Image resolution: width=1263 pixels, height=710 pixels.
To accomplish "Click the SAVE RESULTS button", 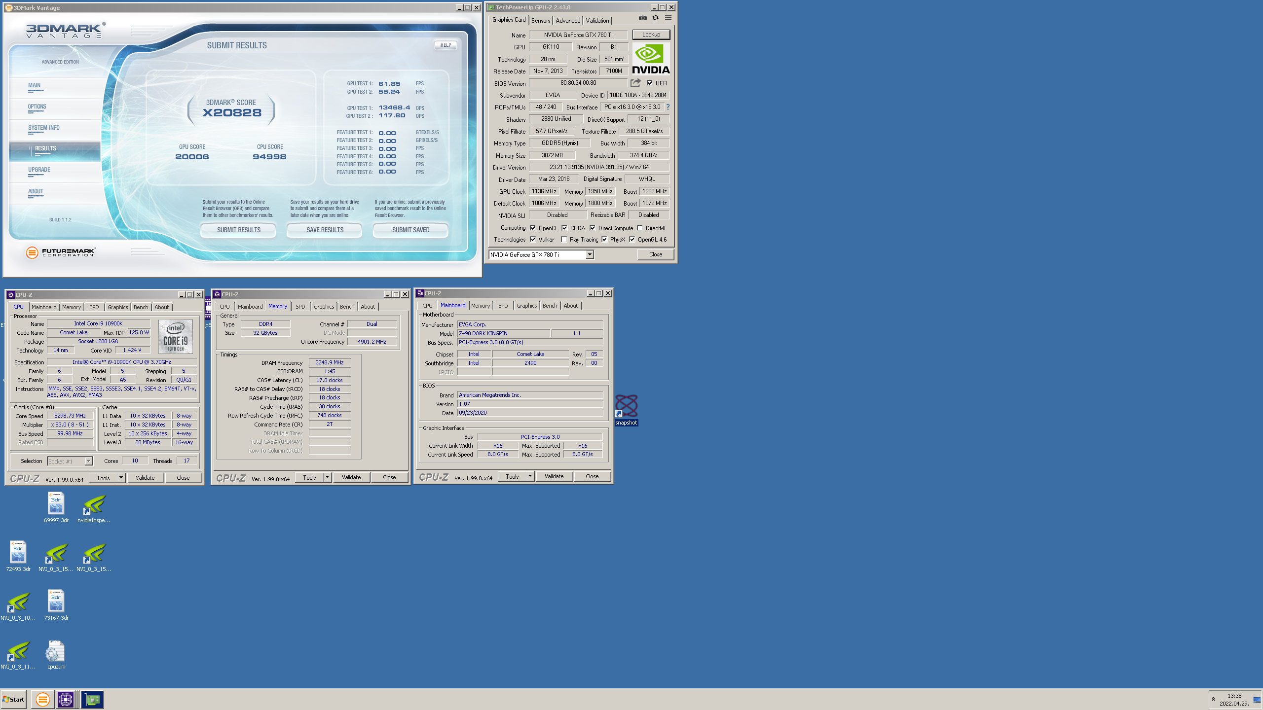I will pyautogui.click(x=325, y=230).
